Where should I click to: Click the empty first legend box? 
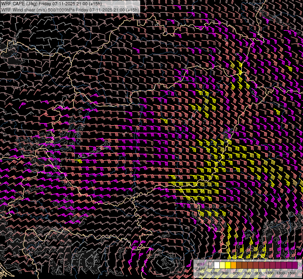pos(211,265)
